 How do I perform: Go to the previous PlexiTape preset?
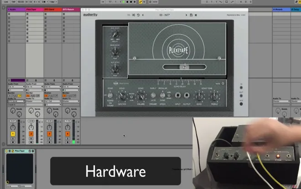pyautogui.click(x=143, y=15)
